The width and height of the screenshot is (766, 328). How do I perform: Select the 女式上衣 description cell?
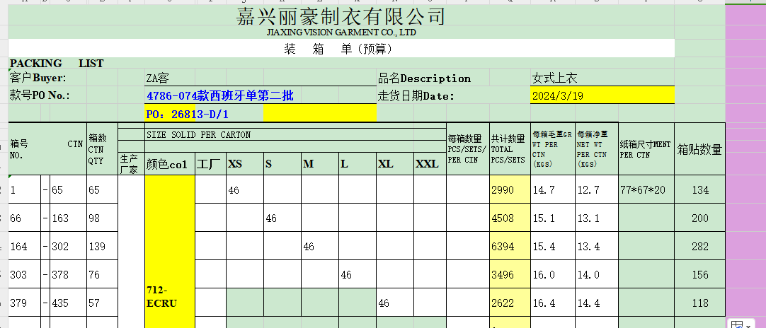pyautogui.click(x=555, y=78)
